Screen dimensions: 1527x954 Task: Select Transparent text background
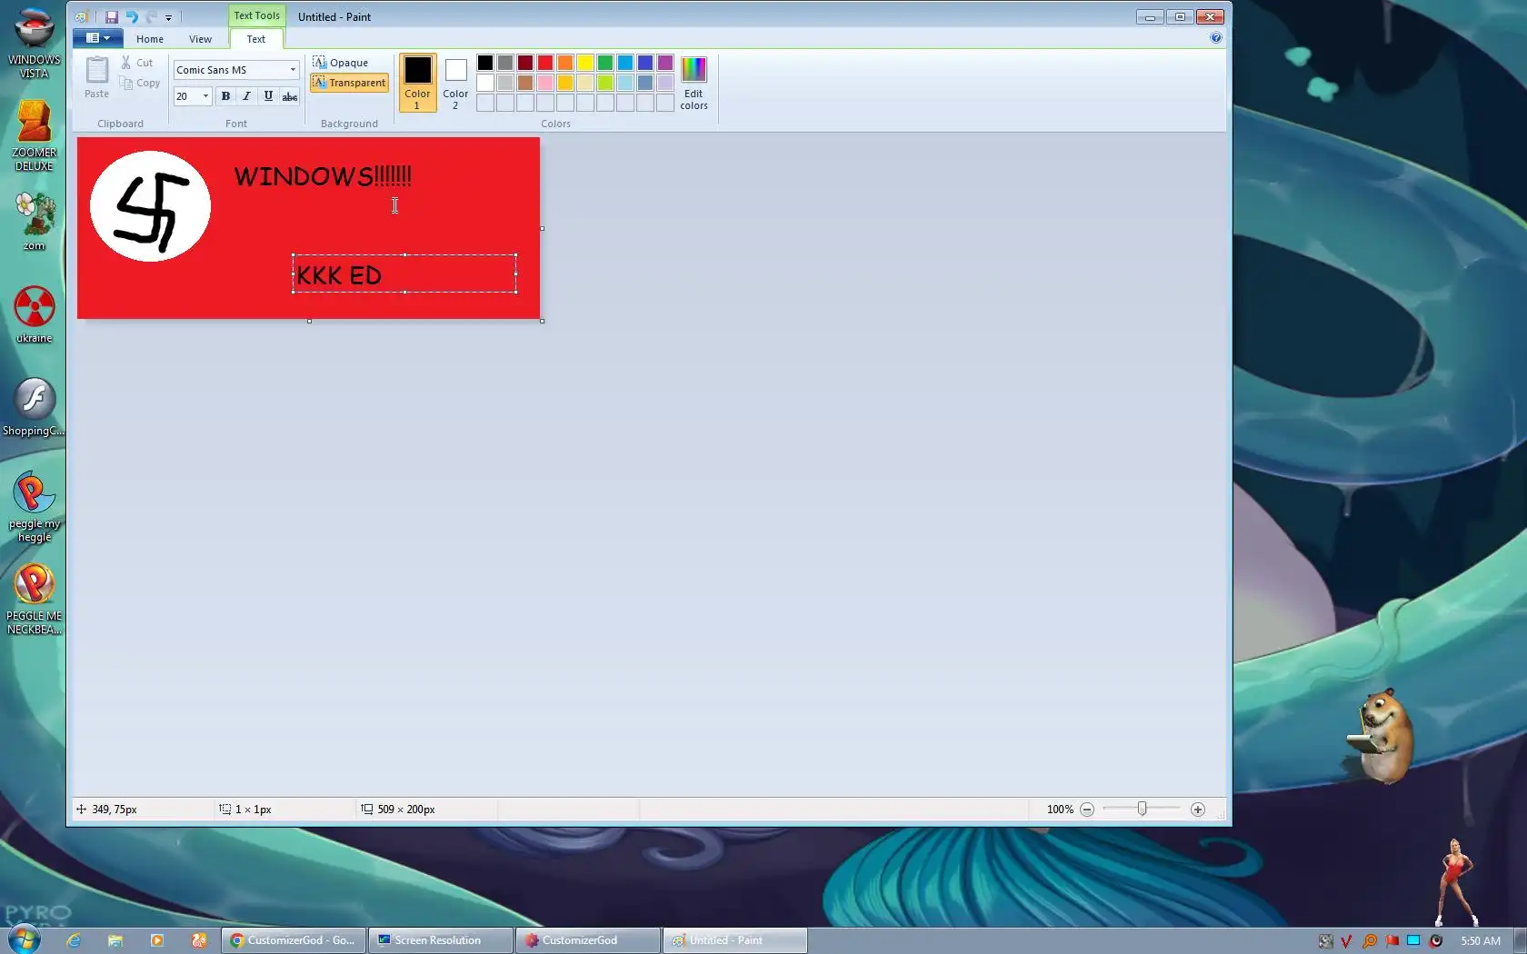click(x=349, y=83)
